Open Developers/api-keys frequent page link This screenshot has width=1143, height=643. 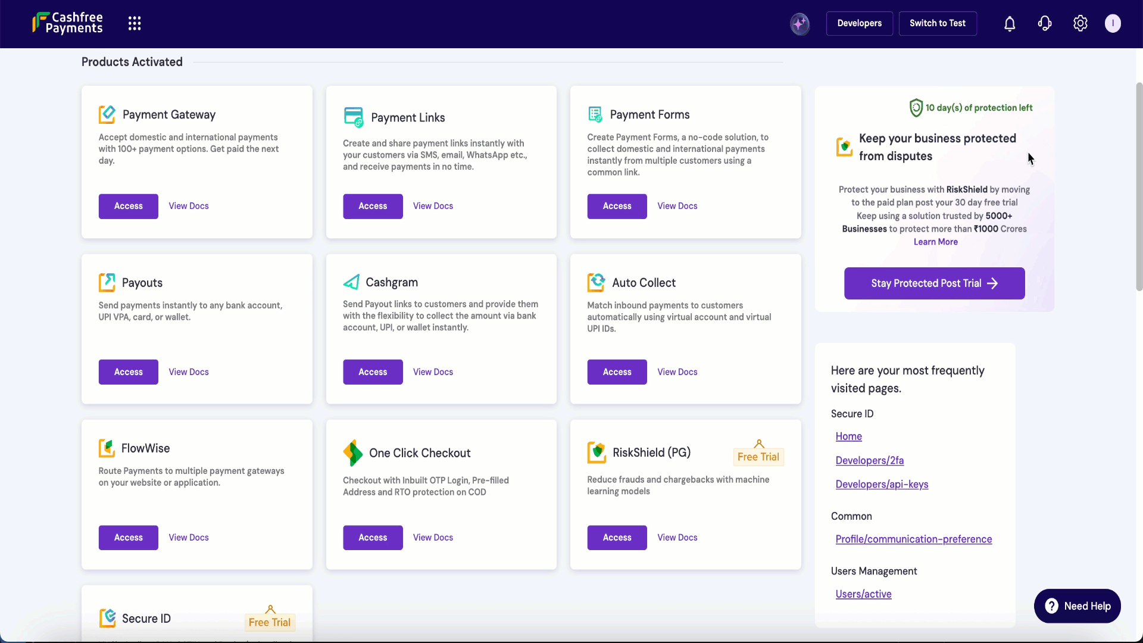[882, 485]
